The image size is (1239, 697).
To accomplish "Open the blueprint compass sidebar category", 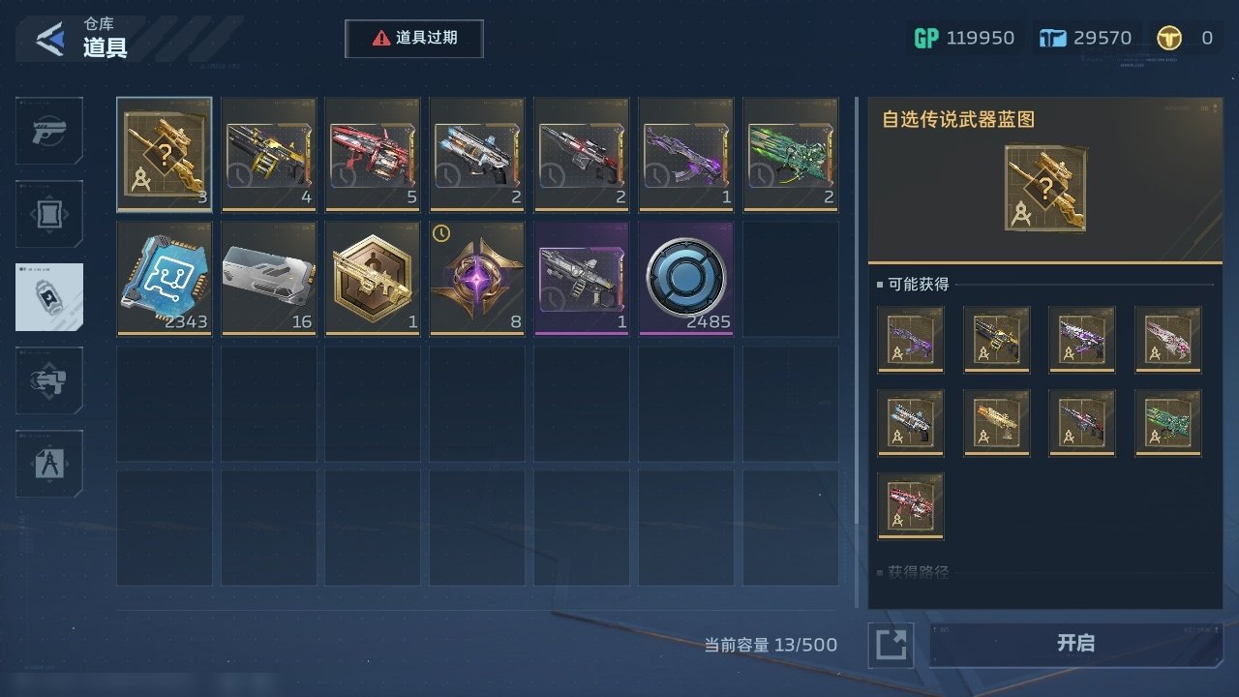I will pos(49,464).
